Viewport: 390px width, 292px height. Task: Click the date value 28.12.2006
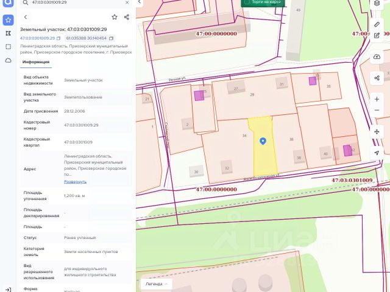[x=74, y=111]
